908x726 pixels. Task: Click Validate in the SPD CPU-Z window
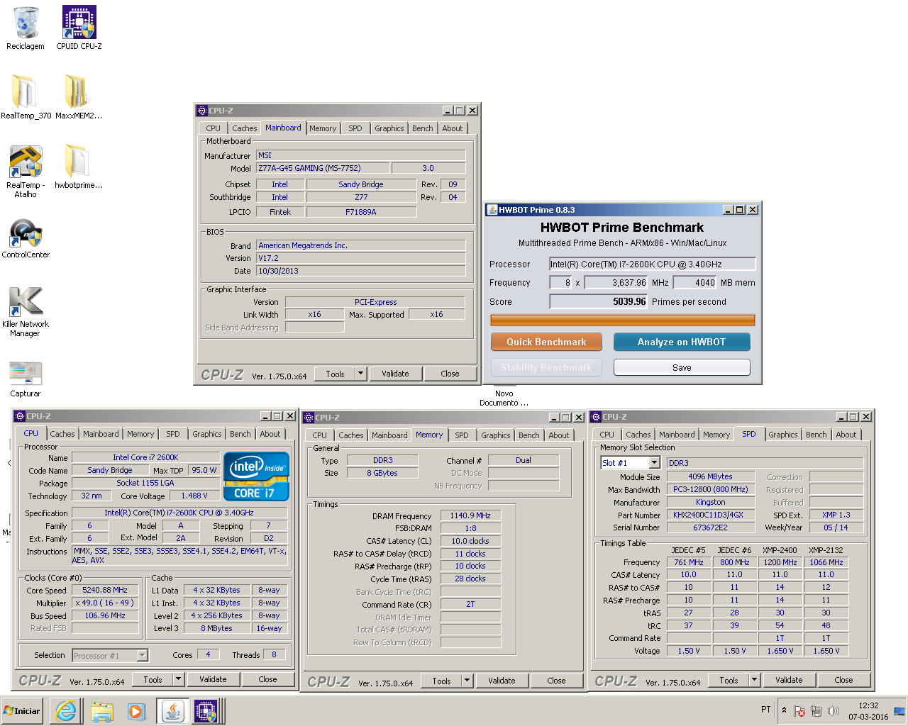pyautogui.click(x=789, y=680)
